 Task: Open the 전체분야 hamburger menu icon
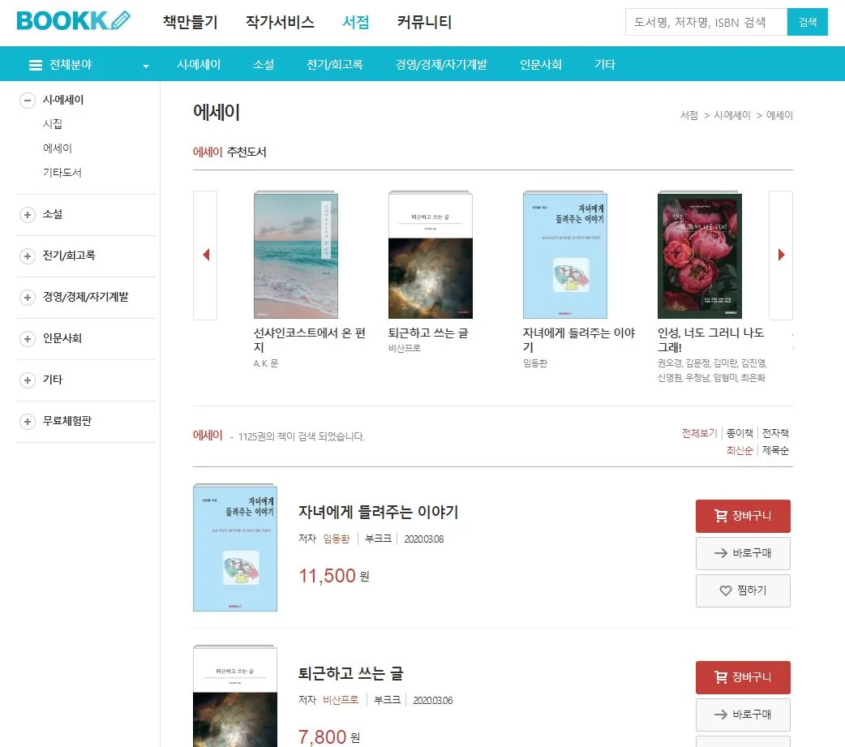point(36,65)
